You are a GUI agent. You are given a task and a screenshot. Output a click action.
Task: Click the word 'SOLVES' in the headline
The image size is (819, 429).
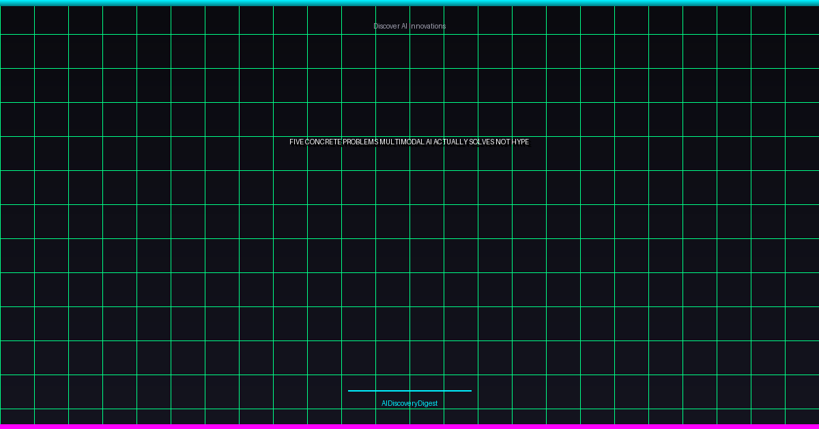482,142
